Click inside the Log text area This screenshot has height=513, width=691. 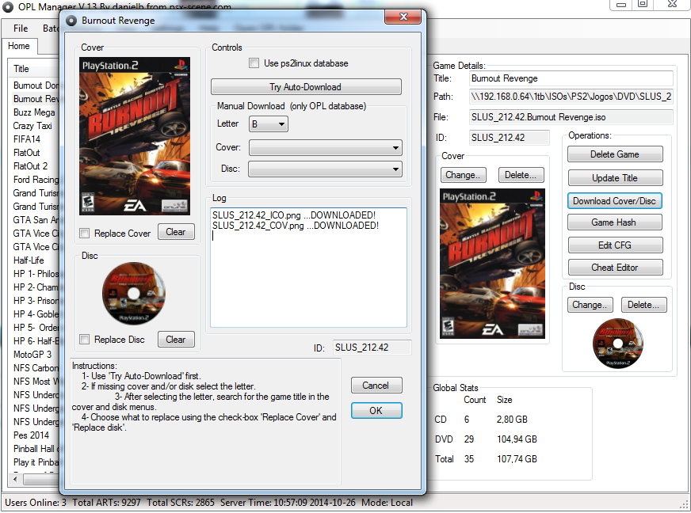coord(308,268)
